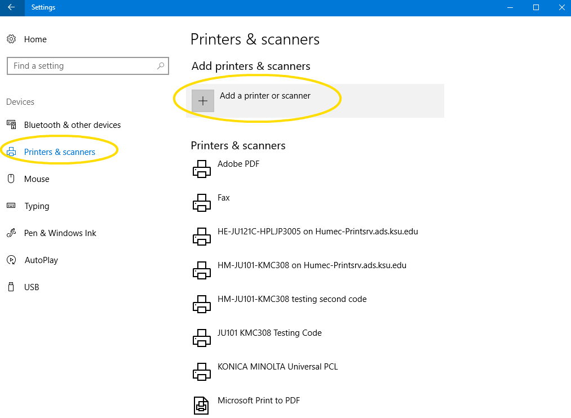Click icon beside Microsoft Print to PDF
The image size is (571, 418).
tap(201, 406)
